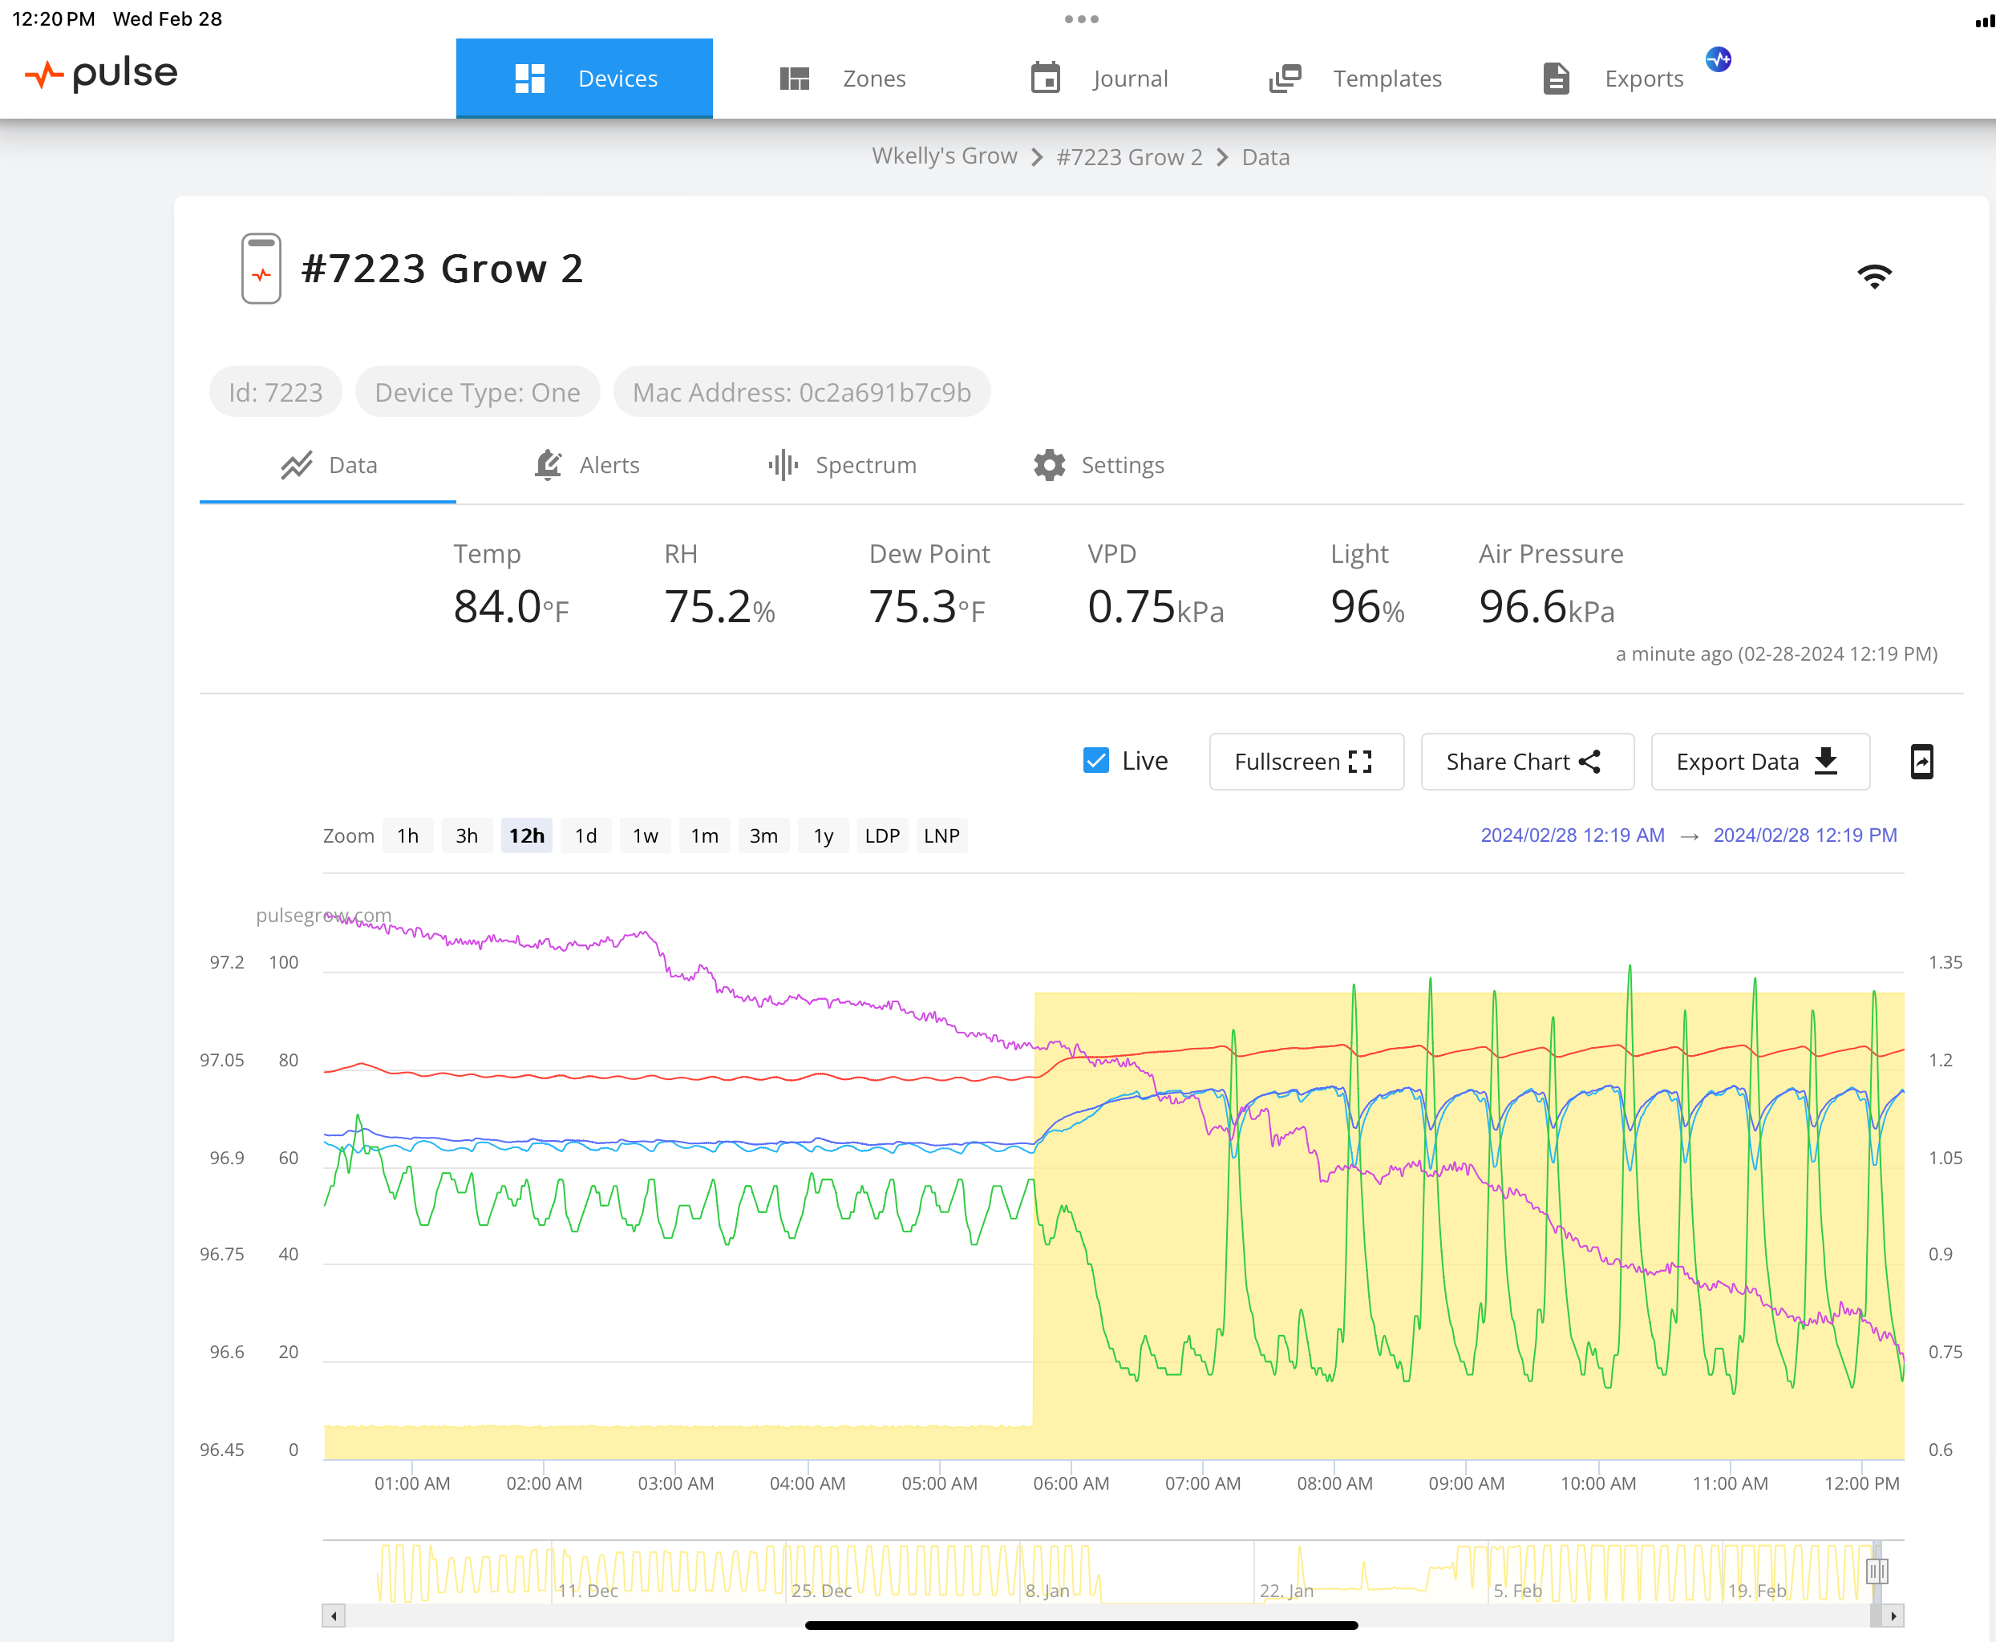Click the Pulse logo
Image resolution: width=1996 pixels, height=1642 pixels.
101,74
